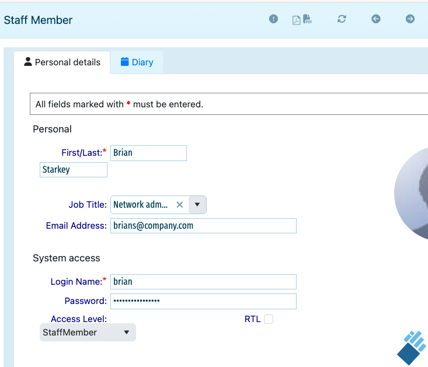428x367 pixels.
Task: Expand the Job Title dropdown arrow
Action: click(x=197, y=204)
